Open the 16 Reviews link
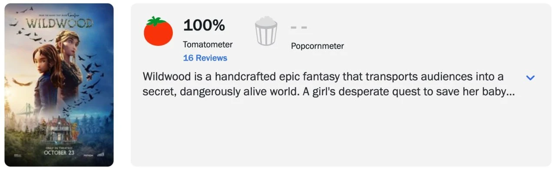556x172 pixels. (205, 58)
